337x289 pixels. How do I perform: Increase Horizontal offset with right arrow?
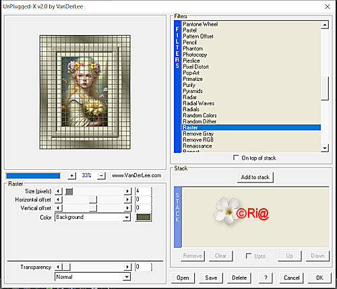[x=127, y=199]
